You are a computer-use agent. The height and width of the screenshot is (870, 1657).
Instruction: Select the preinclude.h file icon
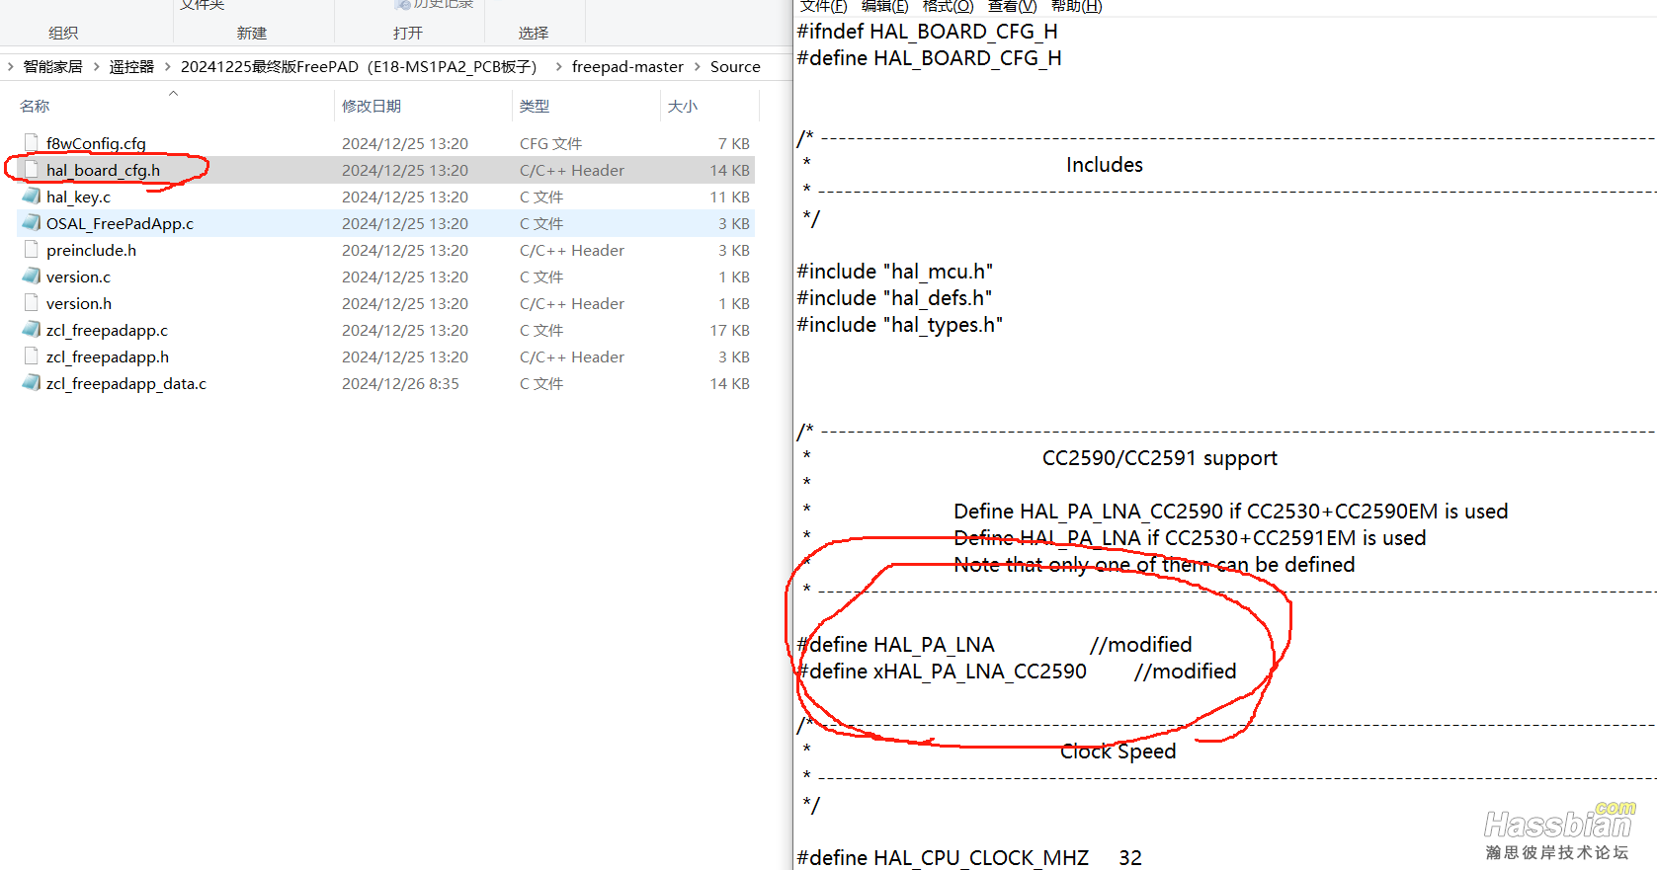pos(31,250)
